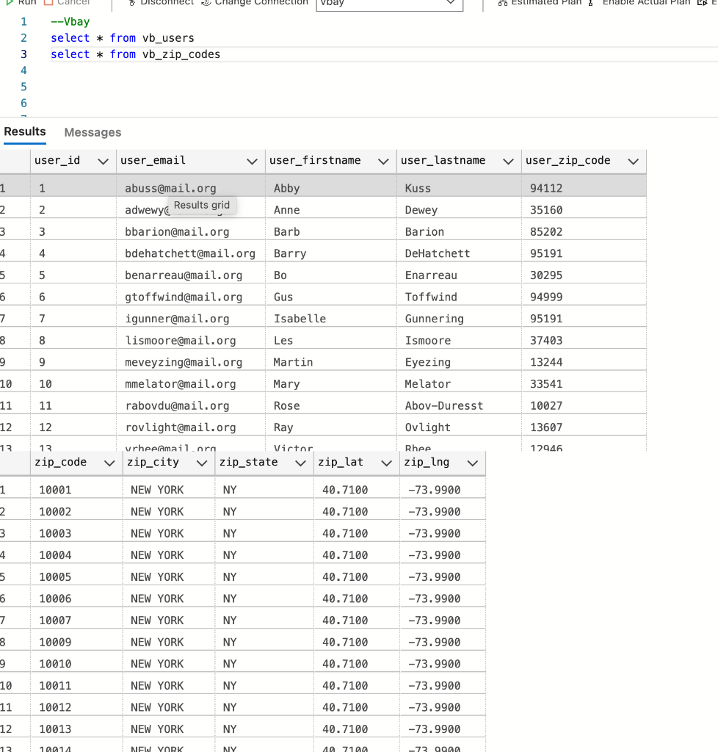Viewport: 718px width, 752px height.
Task: Open the user_zip_code column dropdown
Action: point(634,161)
